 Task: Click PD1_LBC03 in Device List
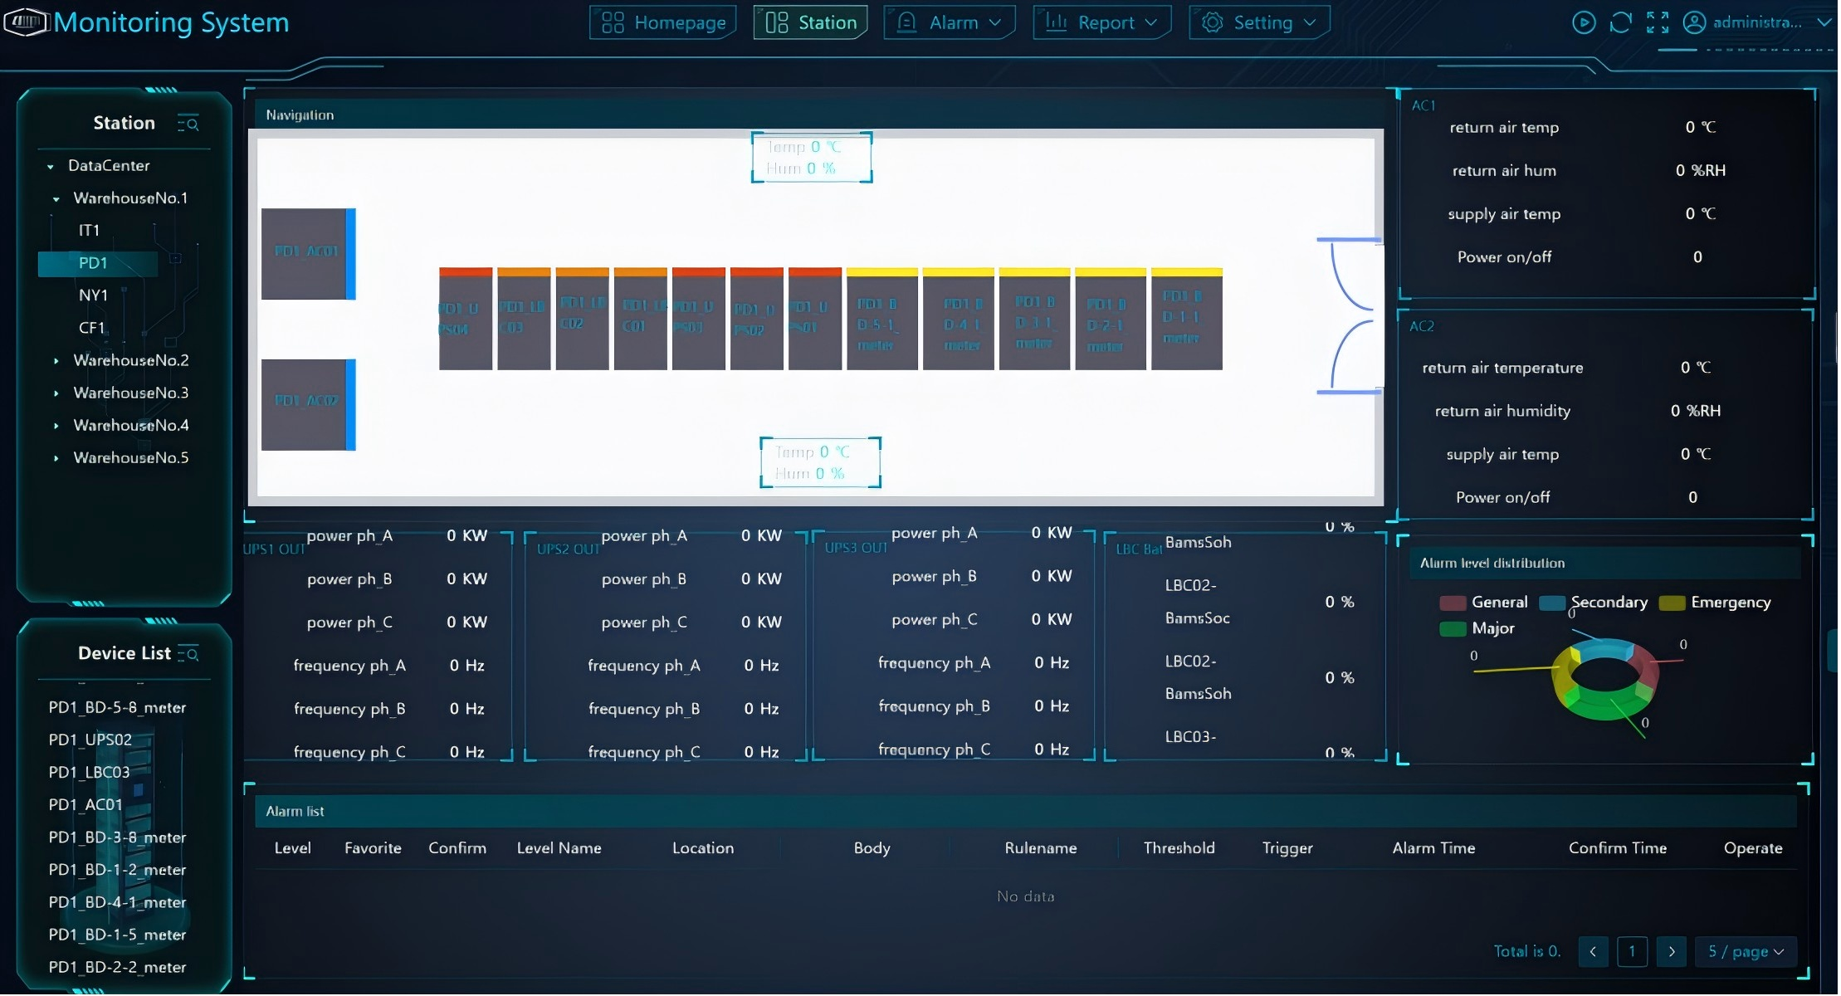(89, 774)
